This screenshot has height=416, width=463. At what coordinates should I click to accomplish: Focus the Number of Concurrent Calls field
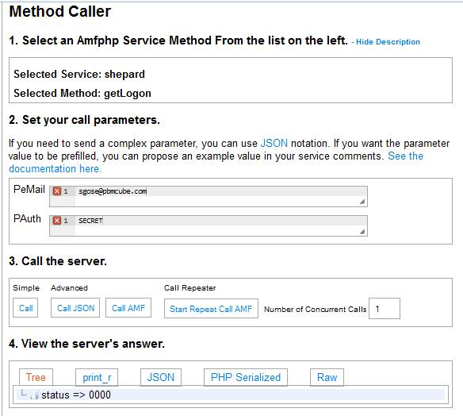(385, 309)
